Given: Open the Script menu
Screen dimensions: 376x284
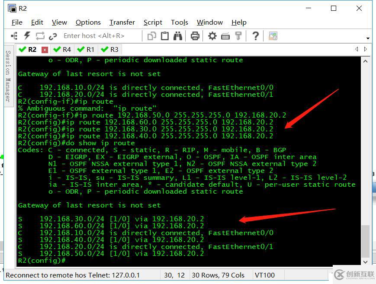Looking at the screenshot, I should 153,22.
